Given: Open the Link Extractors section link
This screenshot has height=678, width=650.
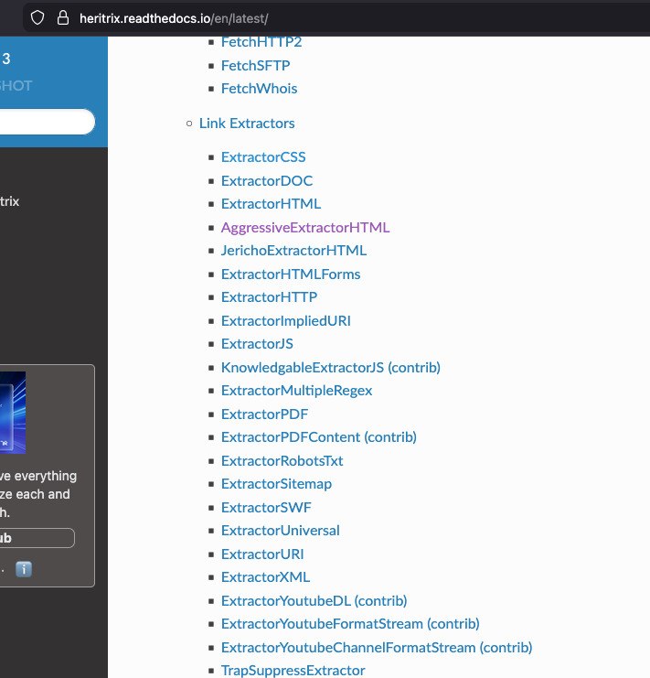Looking at the screenshot, I should pyautogui.click(x=247, y=123).
